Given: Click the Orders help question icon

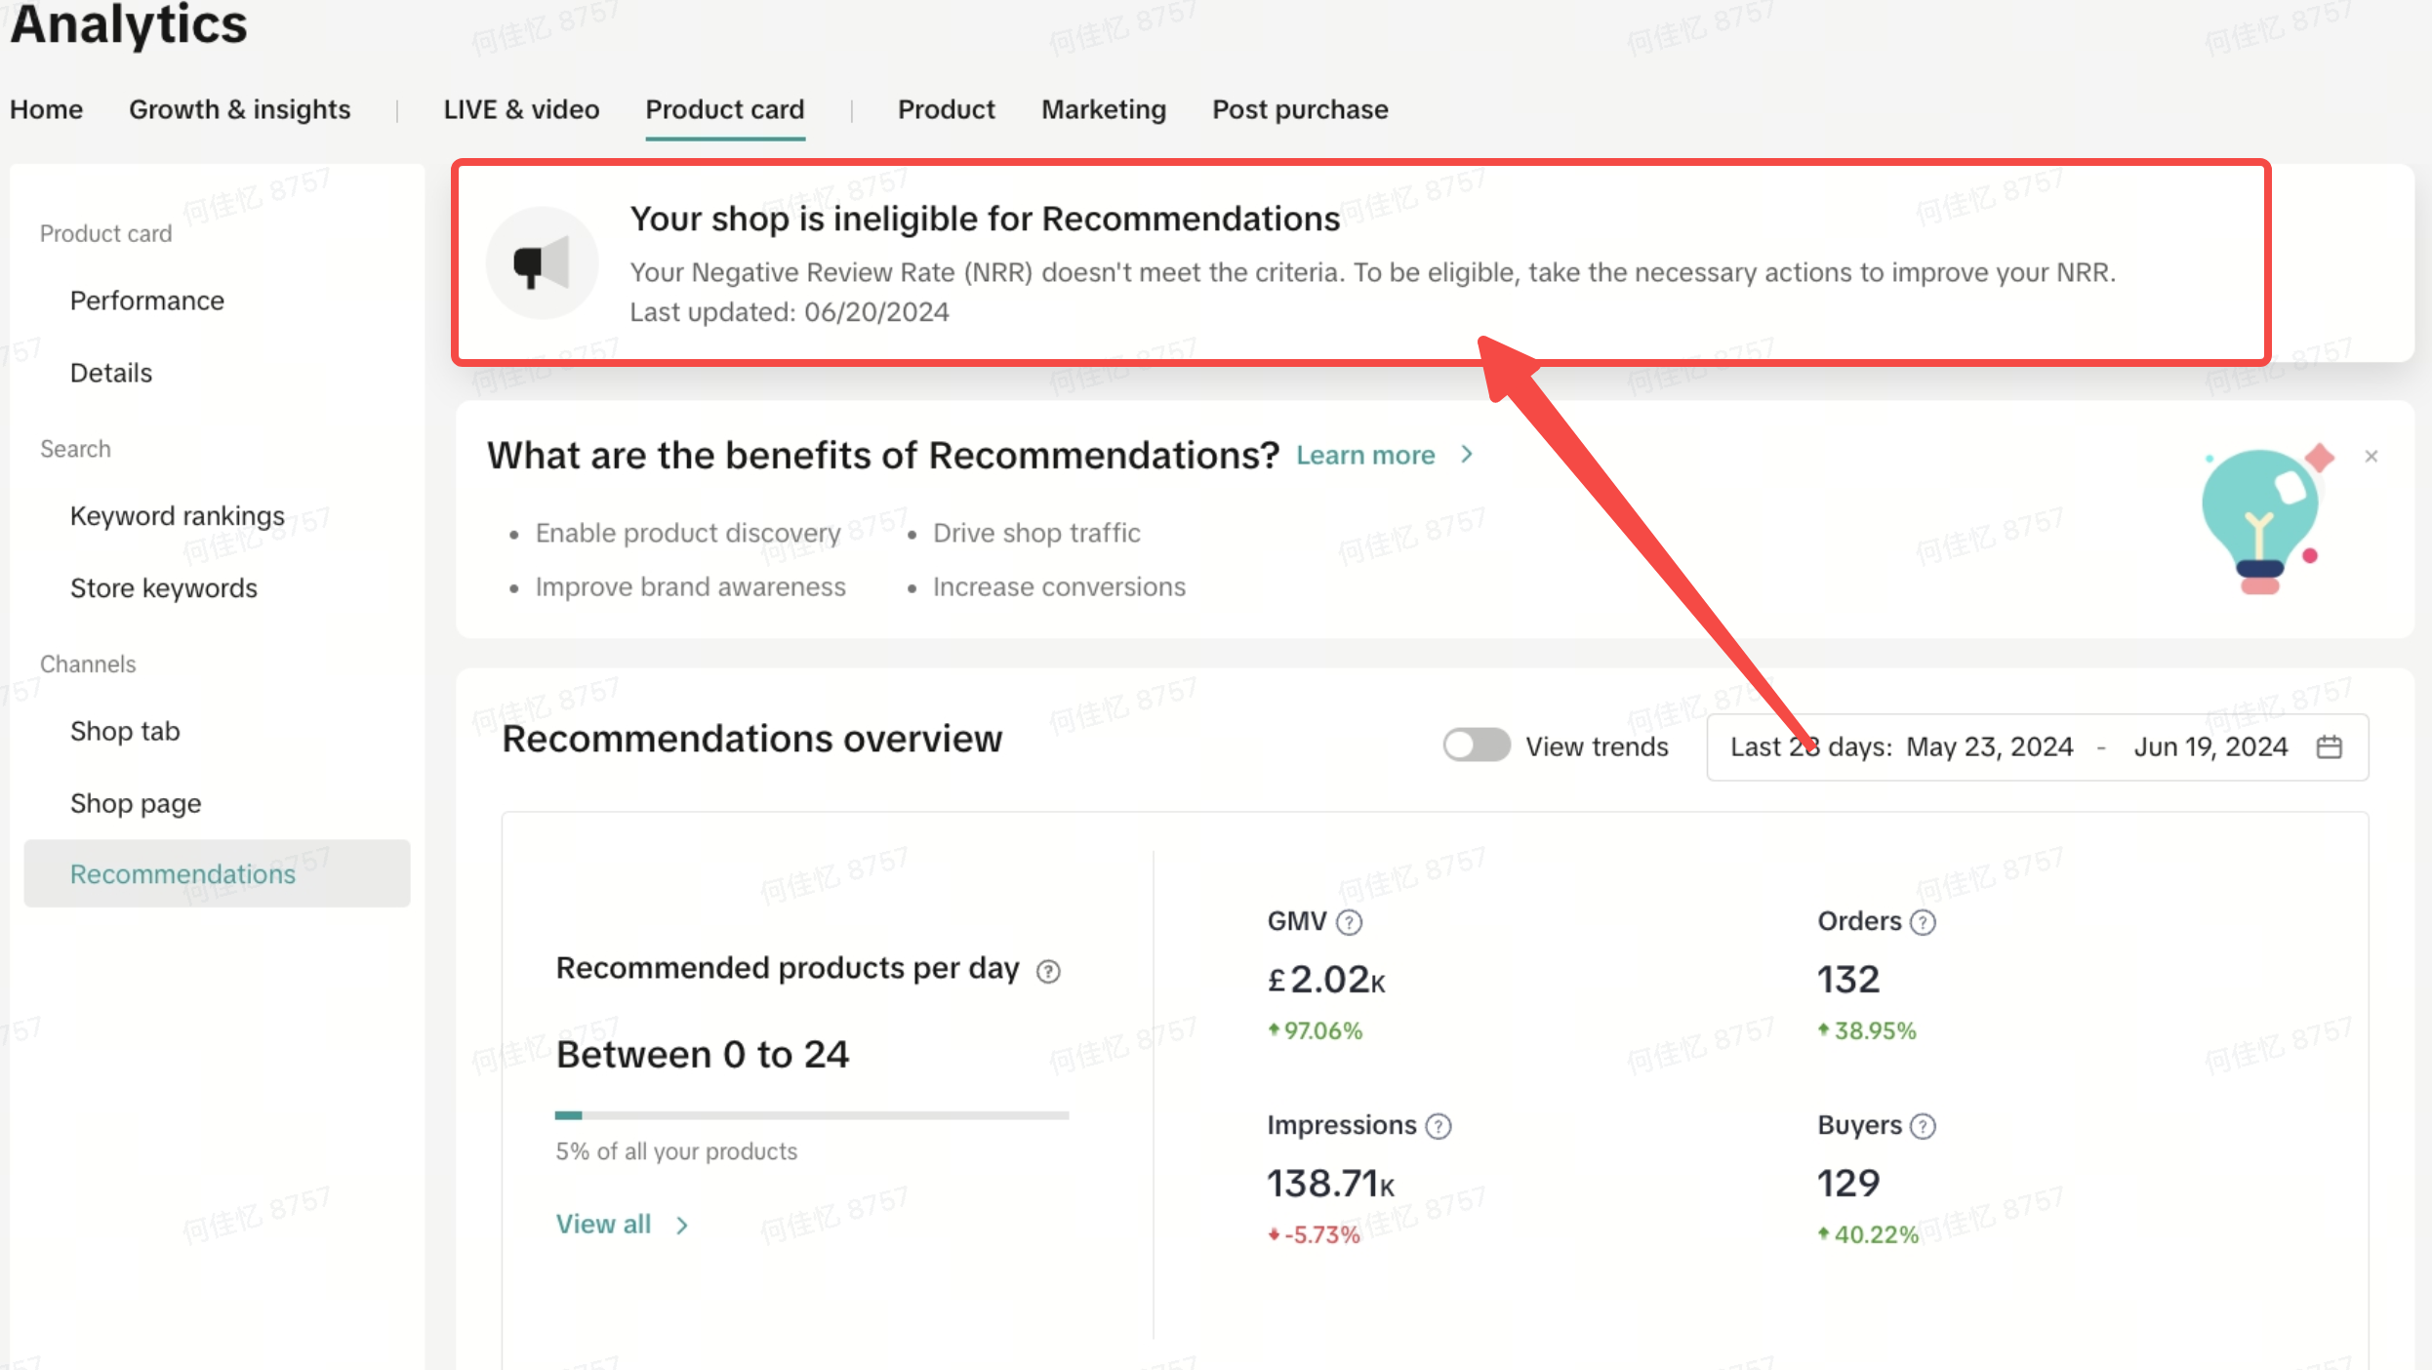Looking at the screenshot, I should coord(1923,922).
